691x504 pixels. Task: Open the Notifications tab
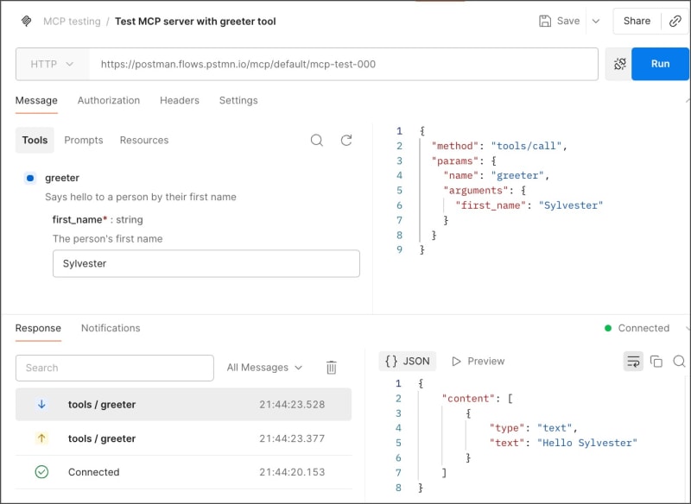pos(111,328)
